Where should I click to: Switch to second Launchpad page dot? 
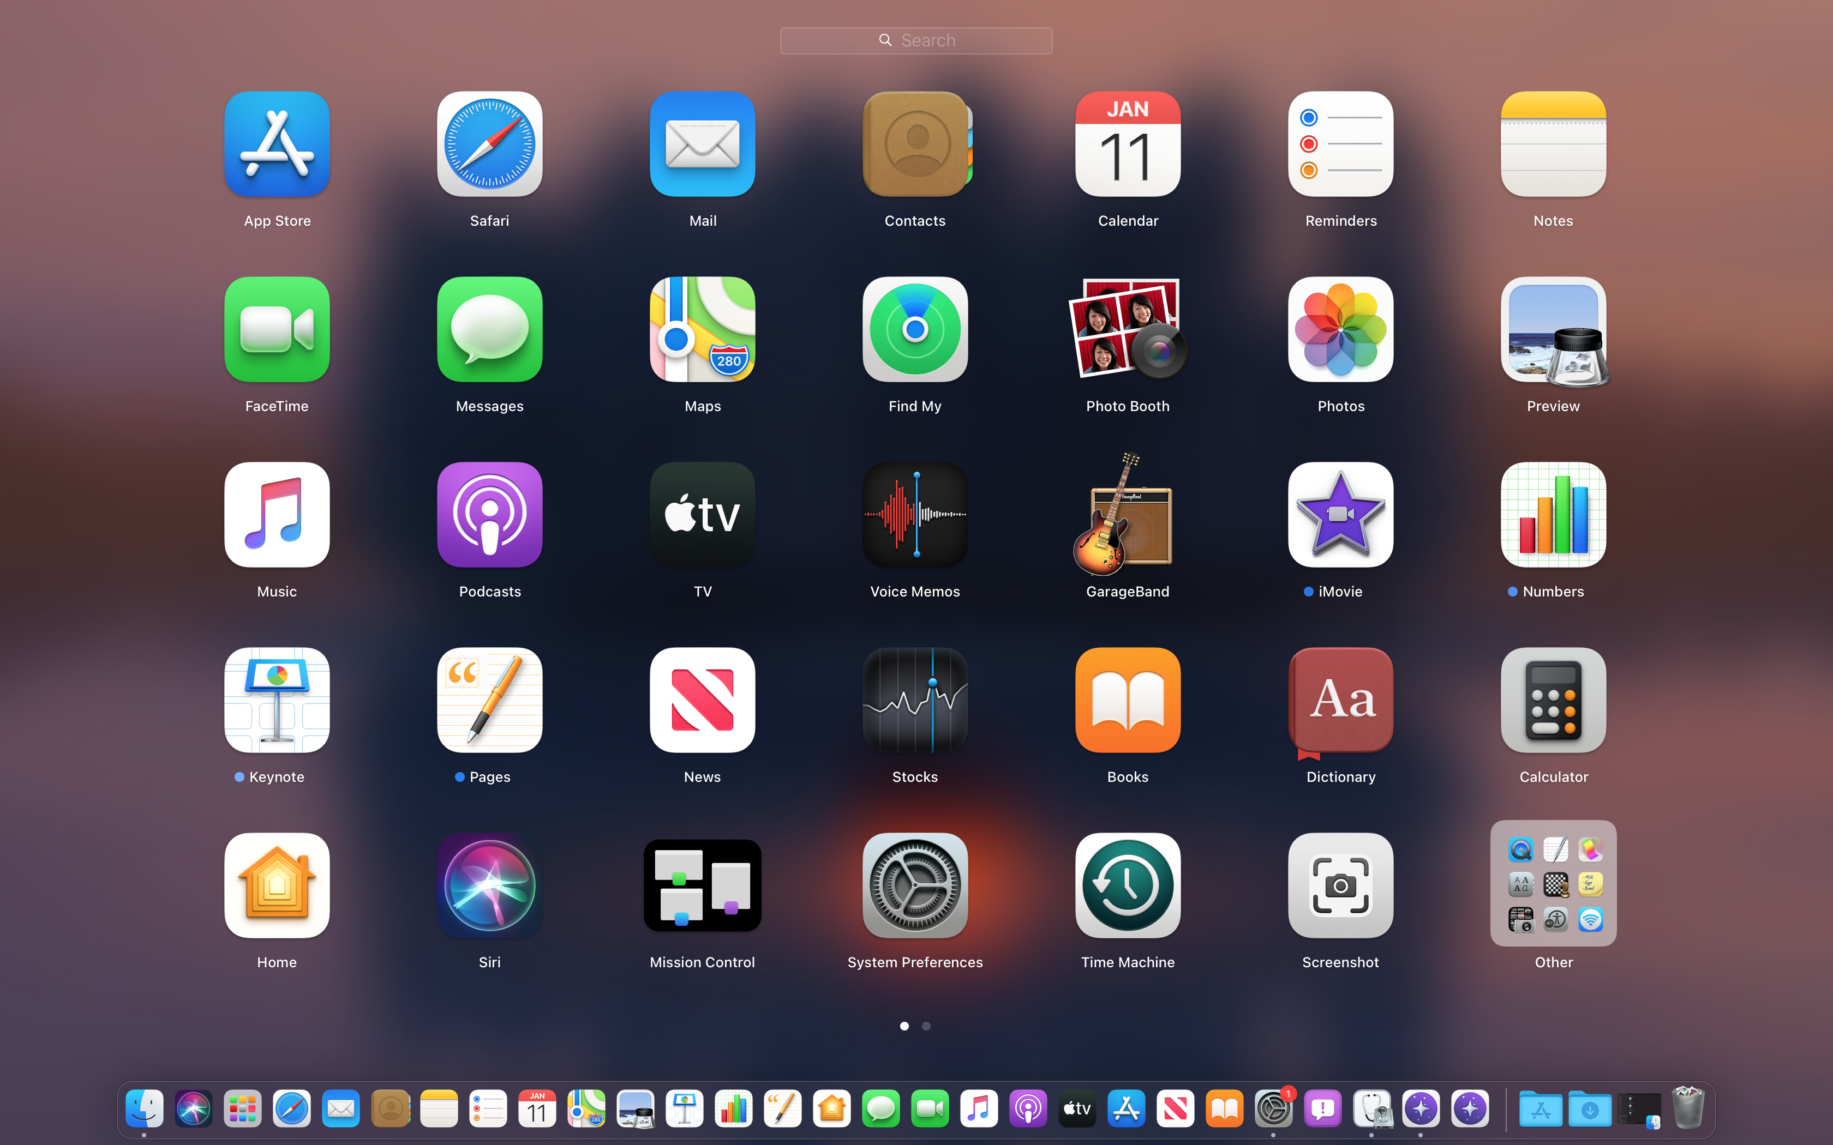(926, 1026)
